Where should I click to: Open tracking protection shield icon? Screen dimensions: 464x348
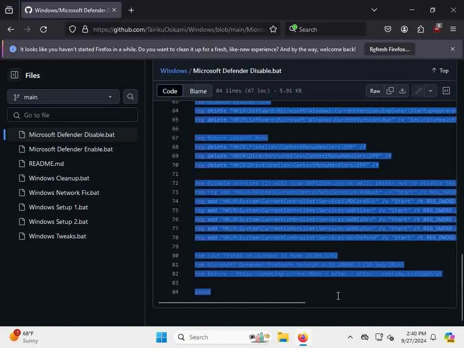(x=72, y=29)
